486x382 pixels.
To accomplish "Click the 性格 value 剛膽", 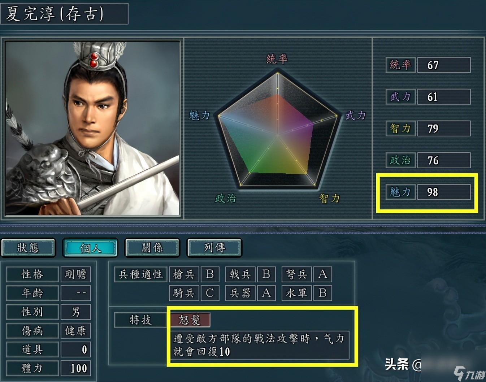I will (75, 274).
